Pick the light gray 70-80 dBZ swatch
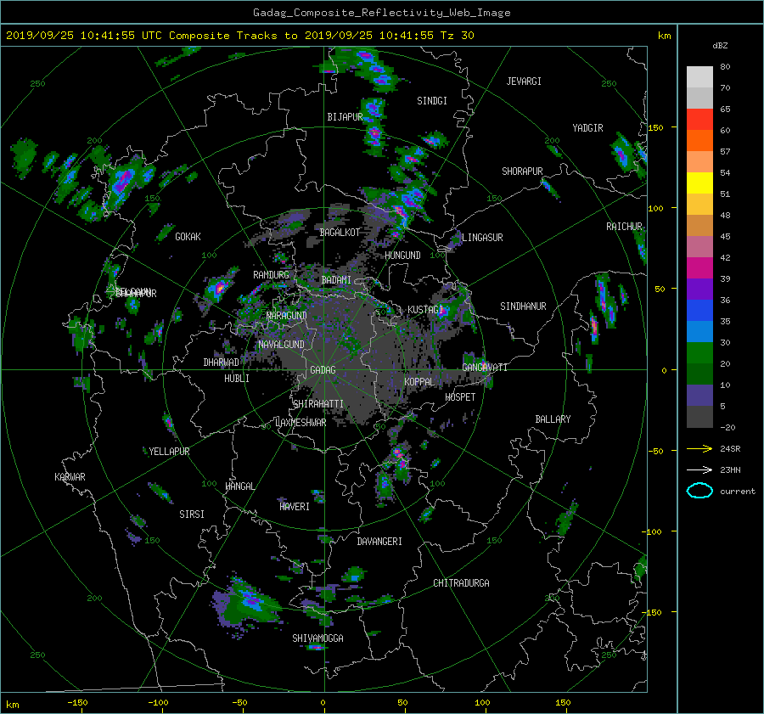Image resolution: width=764 pixels, height=714 pixels. [699, 76]
